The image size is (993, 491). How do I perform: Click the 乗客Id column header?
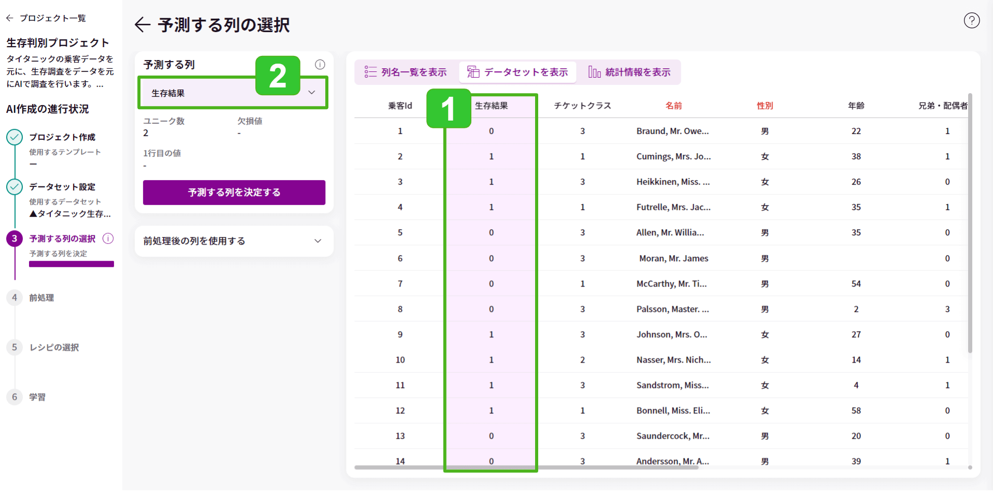[400, 106]
